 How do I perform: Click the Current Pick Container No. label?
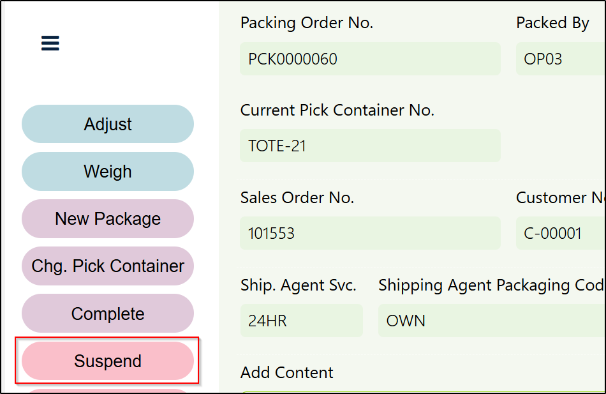coord(337,110)
